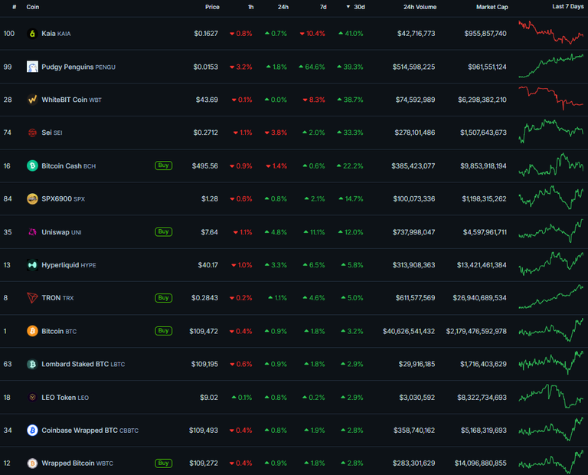588x475 pixels.
Task: Click the Buy button for TRON
Action: (164, 298)
